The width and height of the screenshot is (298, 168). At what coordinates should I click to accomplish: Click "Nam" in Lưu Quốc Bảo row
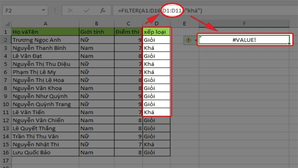pos(97,152)
